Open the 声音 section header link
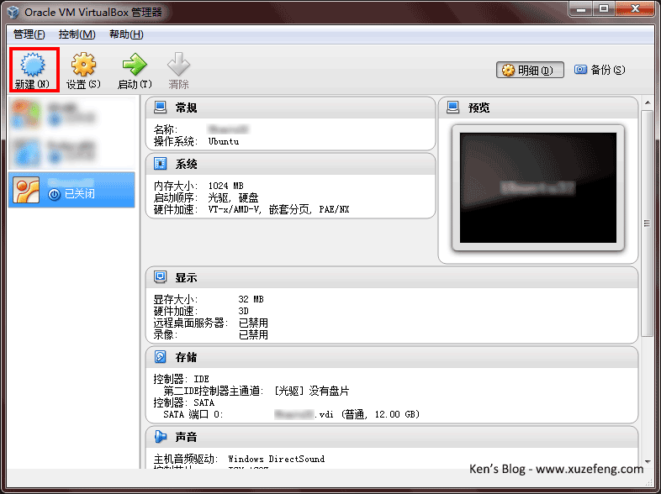 186,437
